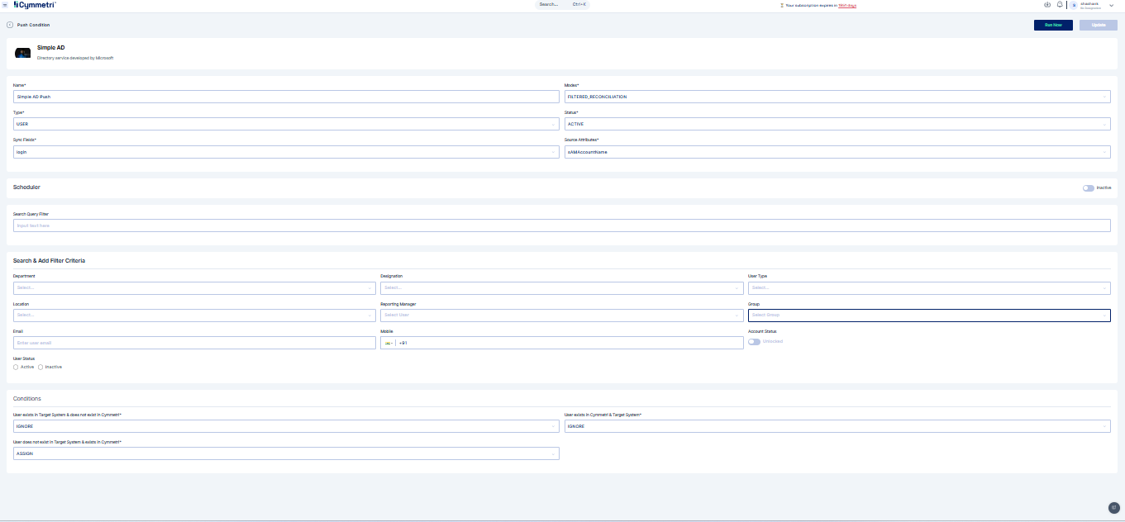The height and width of the screenshot is (522, 1125).
Task: Click the back arrow beside Push Condition
Action: point(10,25)
